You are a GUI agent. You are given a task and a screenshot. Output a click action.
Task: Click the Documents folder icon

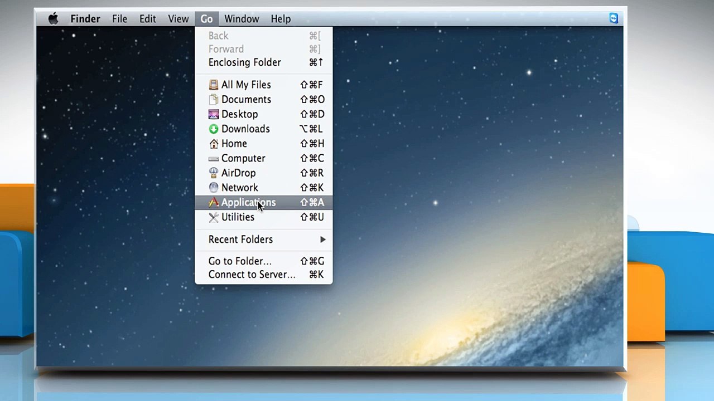coord(214,100)
